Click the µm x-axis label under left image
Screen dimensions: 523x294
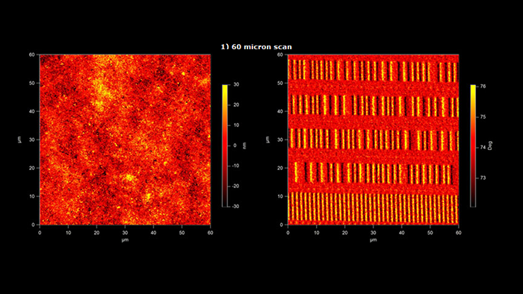coord(125,240)
